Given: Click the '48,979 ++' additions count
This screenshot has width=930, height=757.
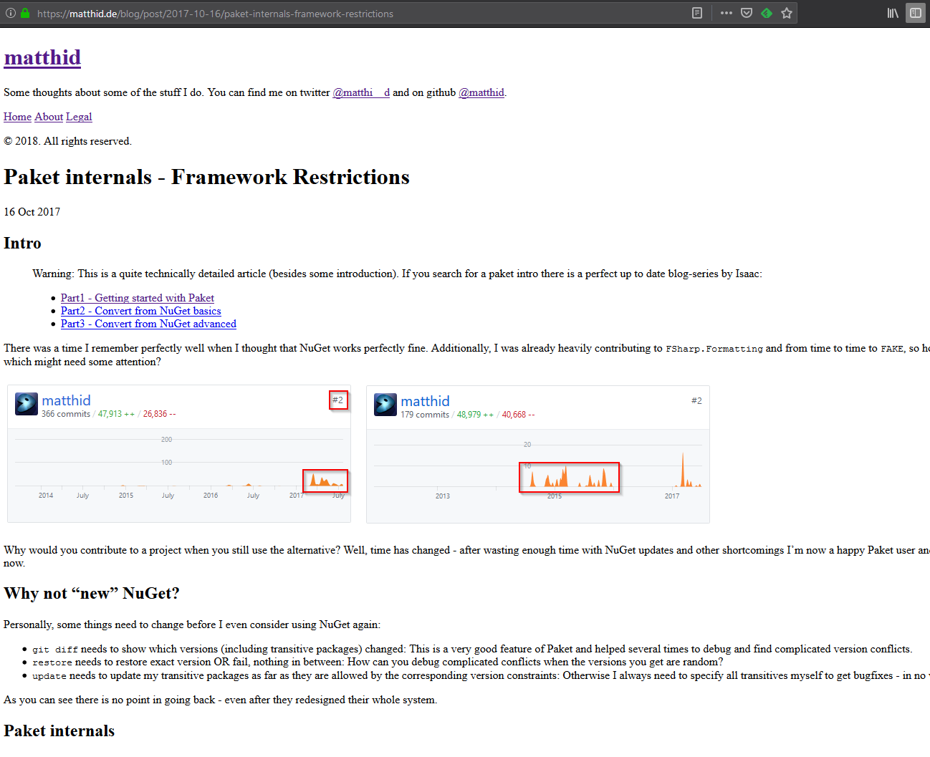Looking at the screenshot, I should coord(475,415).
